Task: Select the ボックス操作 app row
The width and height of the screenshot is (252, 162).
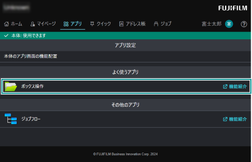Action: [126, 86]
